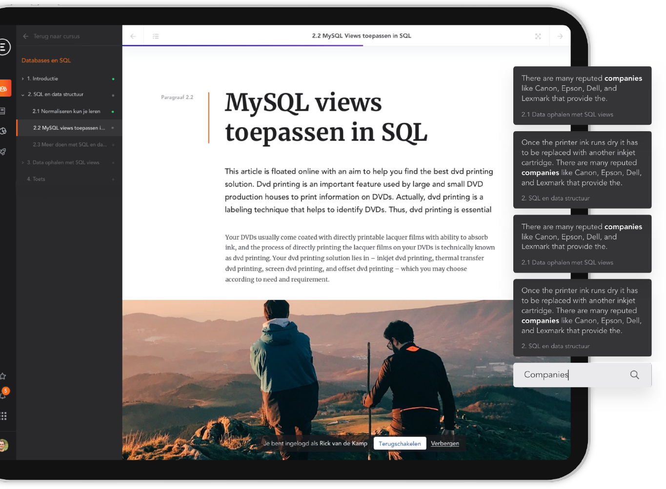Click the Terug naar cursus link
This screenshot has height=489, width=666.
[x=57, y=36]
